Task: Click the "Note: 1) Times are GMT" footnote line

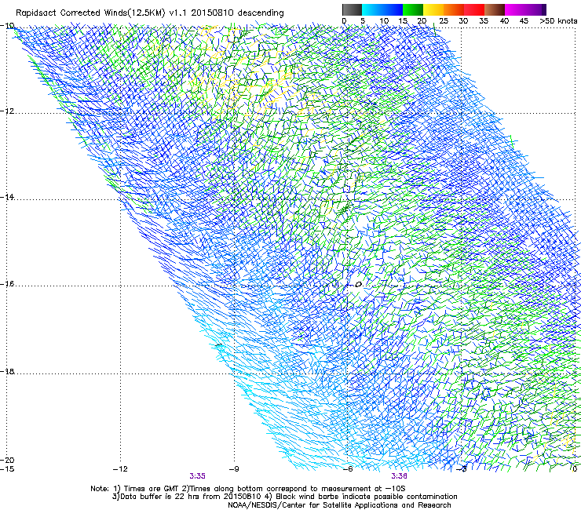Action: [x=248, y=489]
